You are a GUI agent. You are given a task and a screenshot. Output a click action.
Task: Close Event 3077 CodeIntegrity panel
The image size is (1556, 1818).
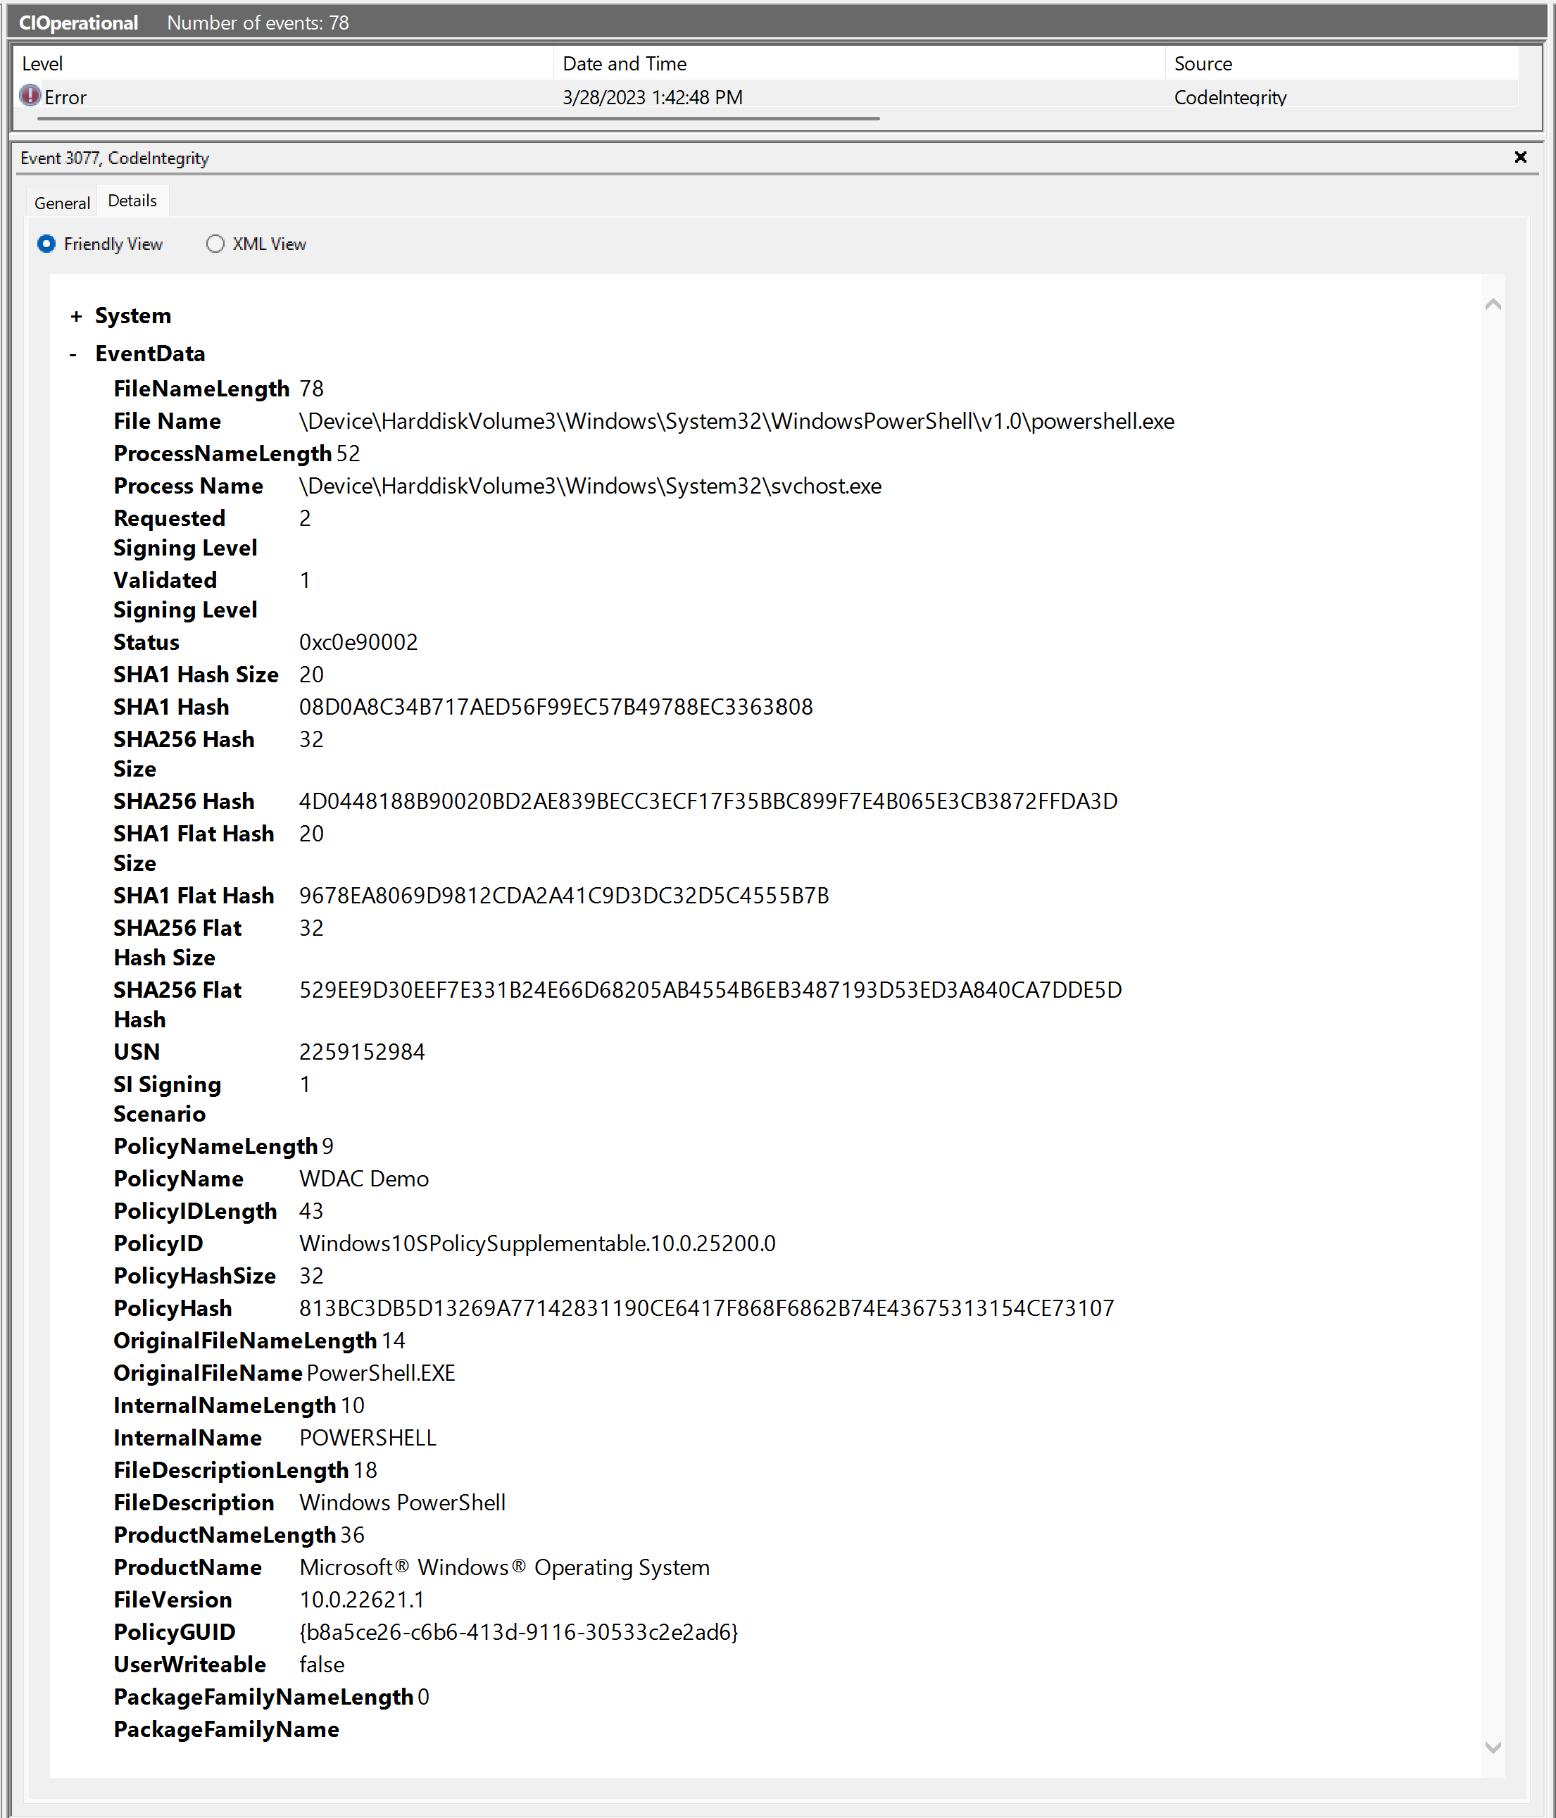pyautogui.click(x=1519, y=158)
